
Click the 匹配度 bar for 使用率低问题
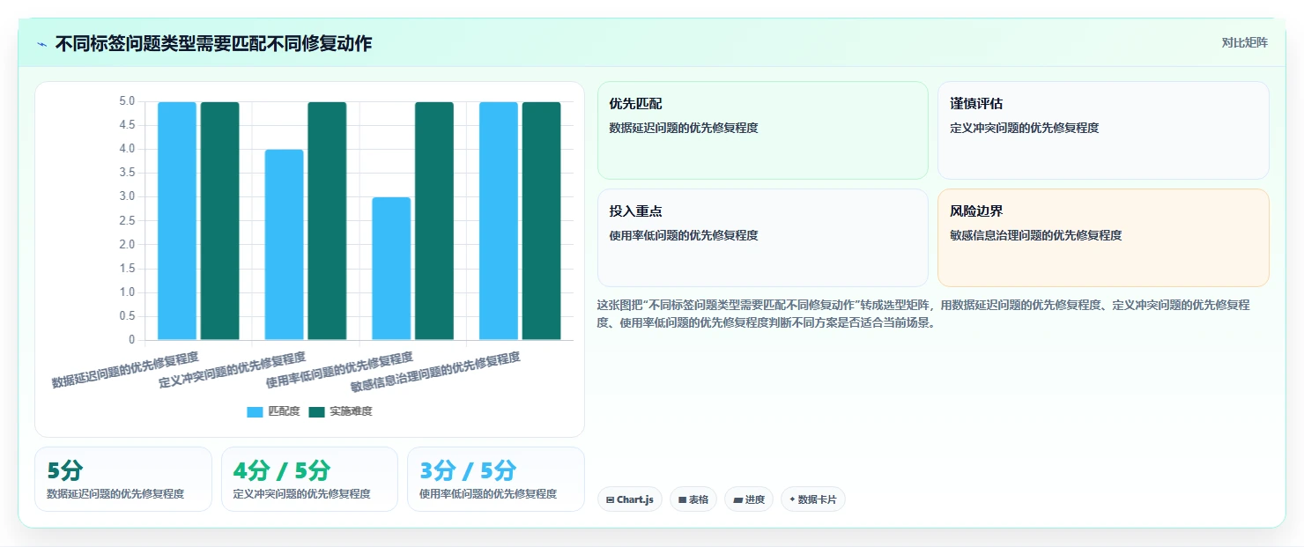[391, 269]
